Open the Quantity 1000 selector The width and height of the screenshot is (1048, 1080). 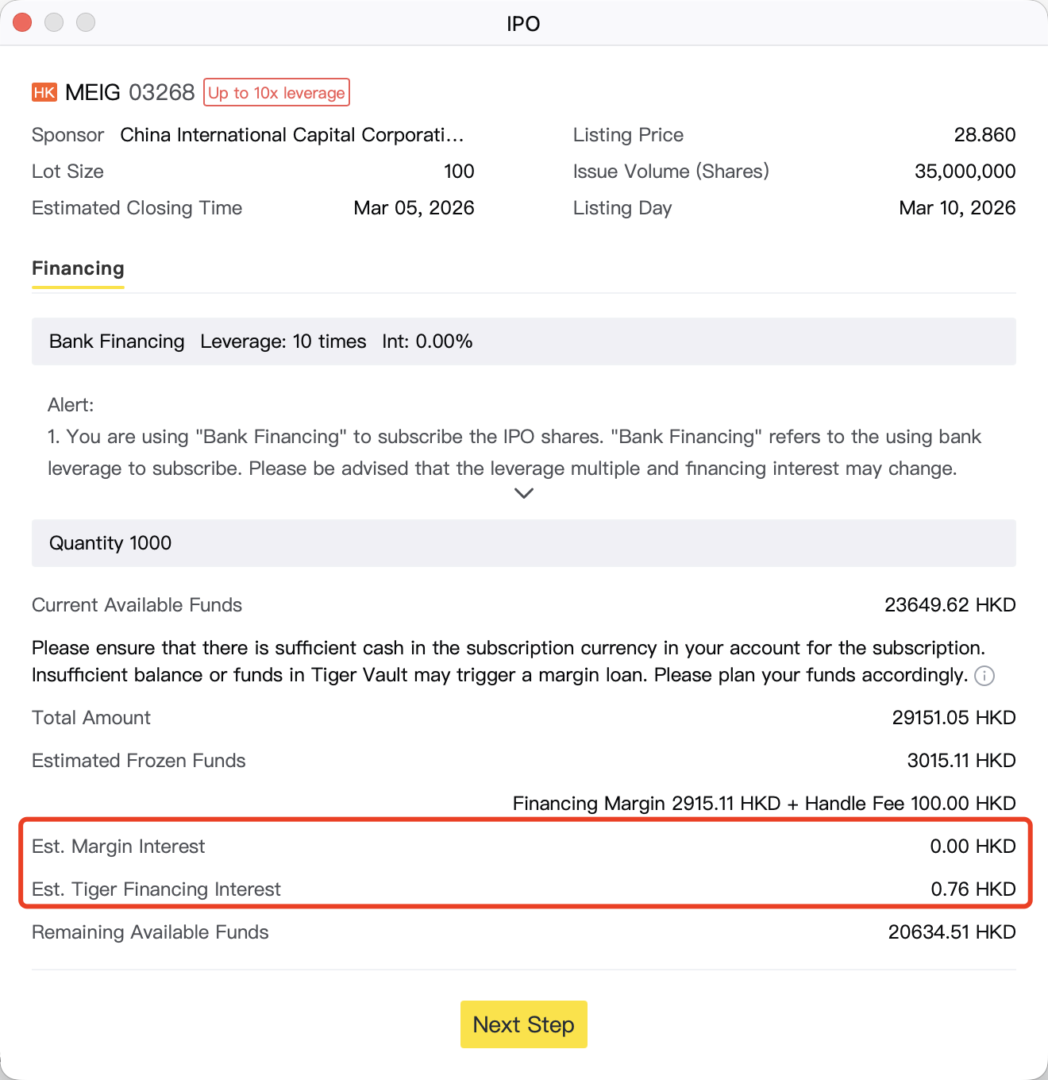tap(523, 543)
